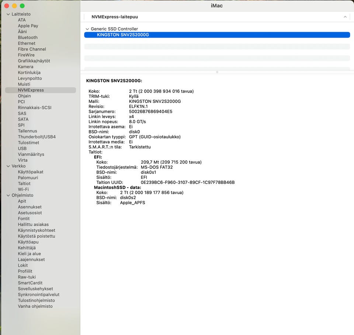The image size is (354, 335).
Task: Open Apple Pay in the sidebar
Action: (x=28, y=26)
